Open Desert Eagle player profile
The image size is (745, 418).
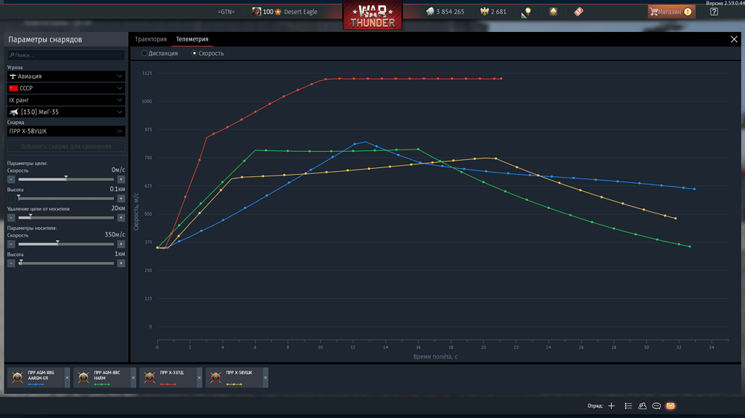pos(300,12)
